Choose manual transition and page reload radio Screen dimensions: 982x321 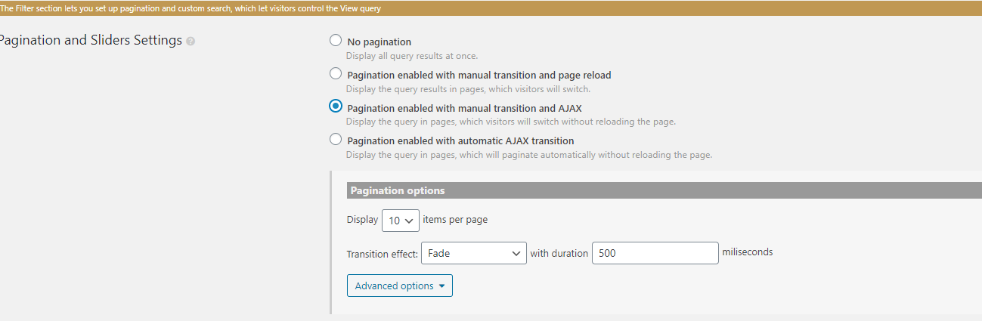(x=336, y=74)
